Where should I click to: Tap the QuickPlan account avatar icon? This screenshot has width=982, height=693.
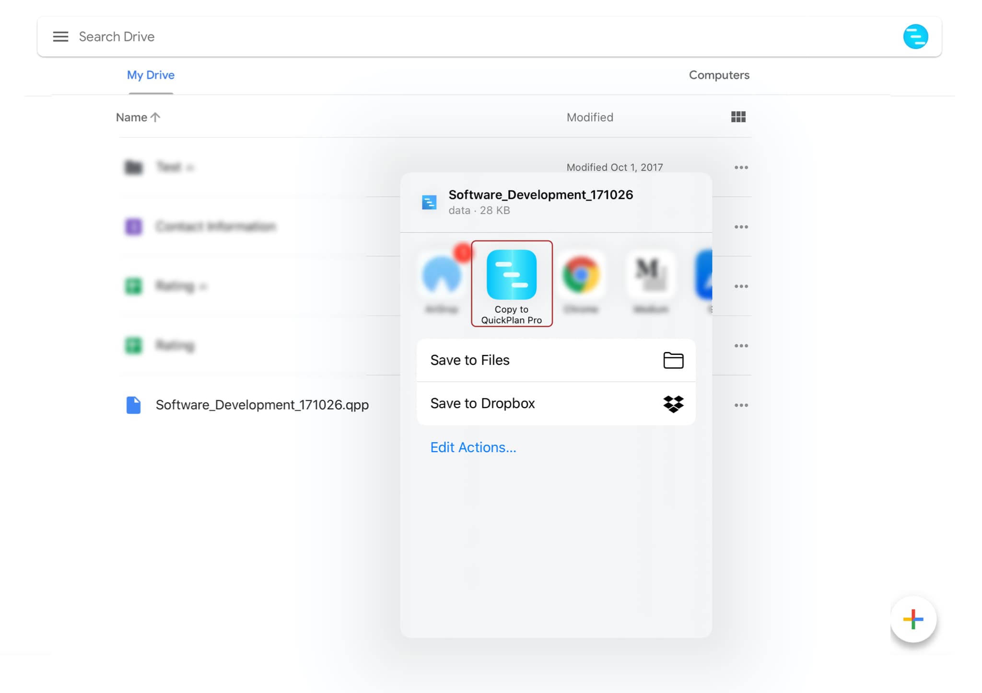click(x=915, y=36)
